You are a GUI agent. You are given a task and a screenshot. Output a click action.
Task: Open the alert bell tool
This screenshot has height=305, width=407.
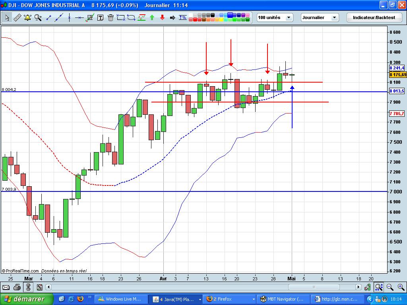(27, 17)
